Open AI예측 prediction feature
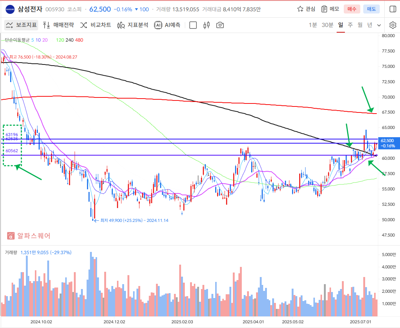Viewport: 400px width, 328px height. pyautogui.click(x=167, y=25)
